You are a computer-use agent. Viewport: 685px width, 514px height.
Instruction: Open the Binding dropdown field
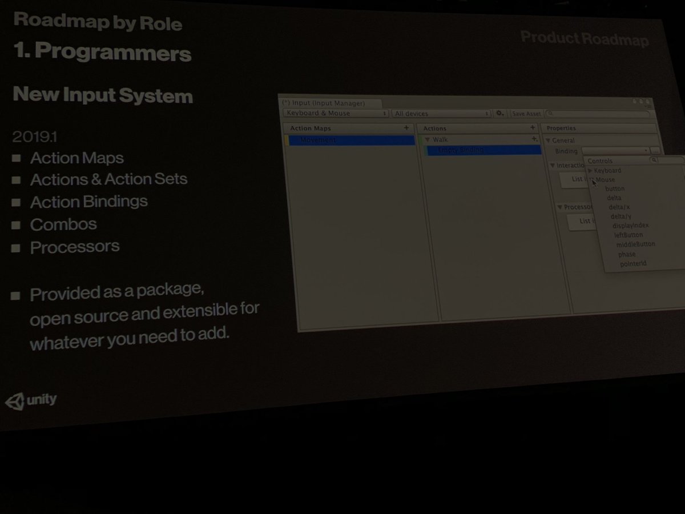[615, 151]
